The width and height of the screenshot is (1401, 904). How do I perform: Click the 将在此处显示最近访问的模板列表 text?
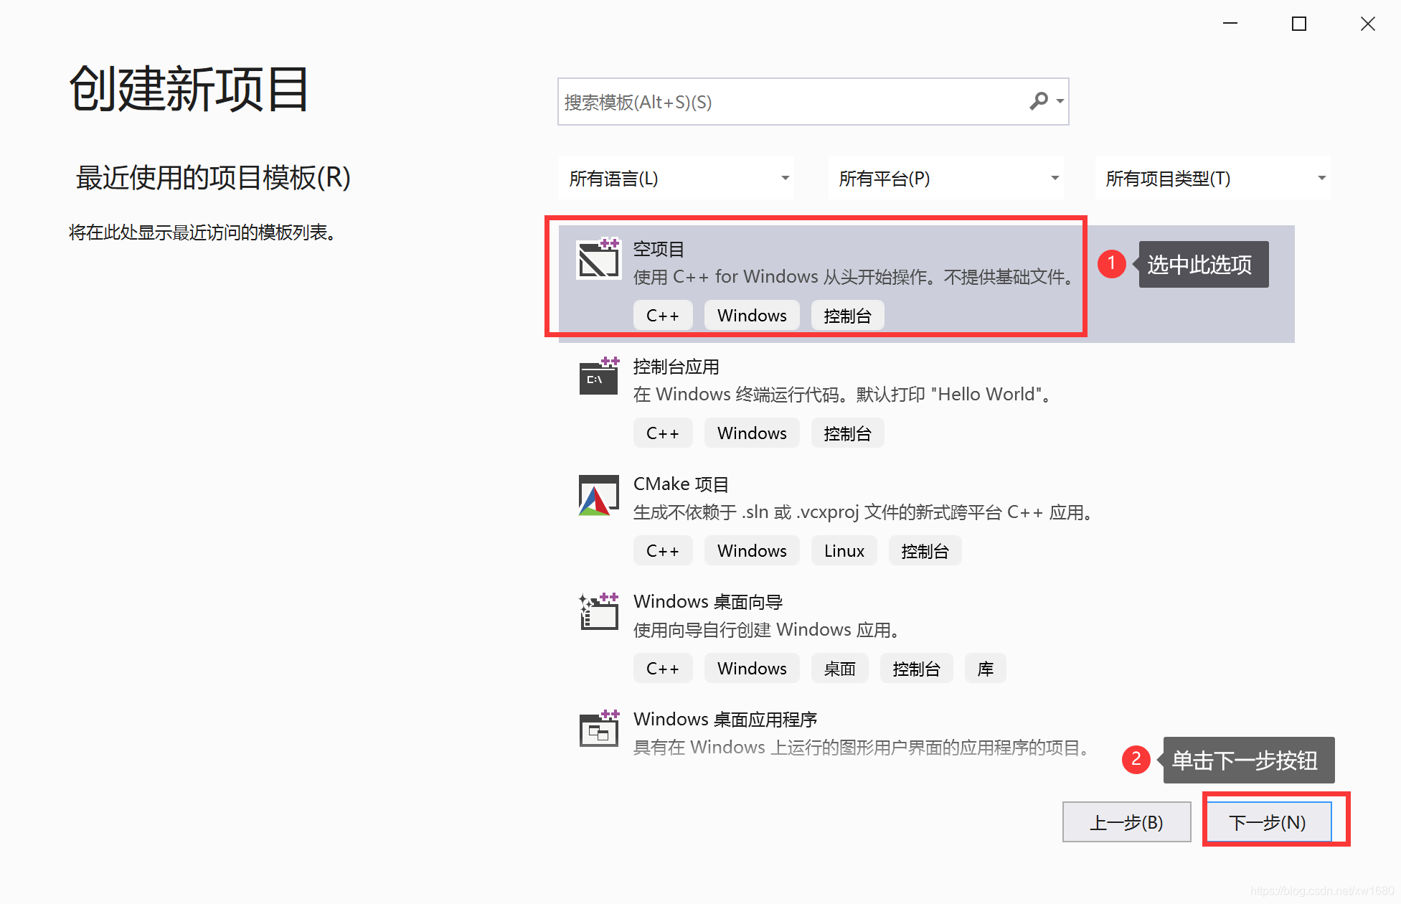click(x=203, y=232)
